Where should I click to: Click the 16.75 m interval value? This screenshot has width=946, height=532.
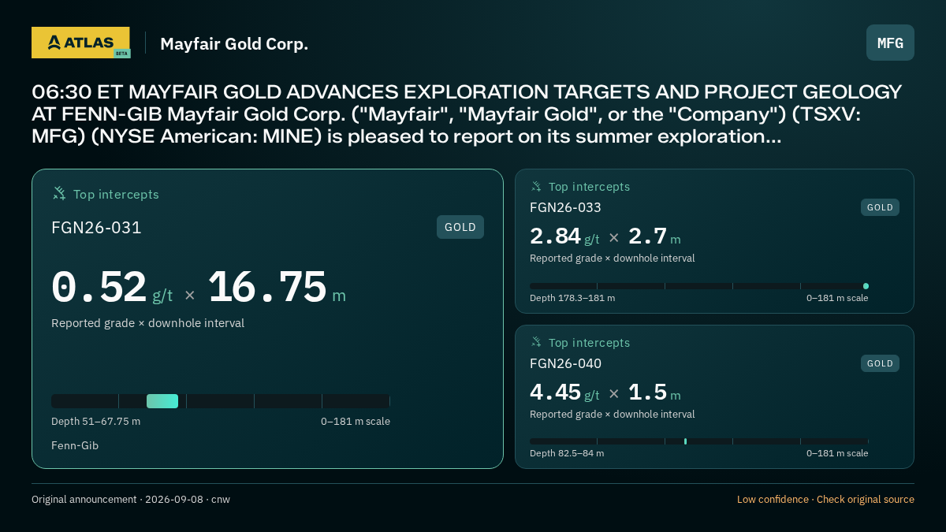pyautogui.click(x=277, y=288)
